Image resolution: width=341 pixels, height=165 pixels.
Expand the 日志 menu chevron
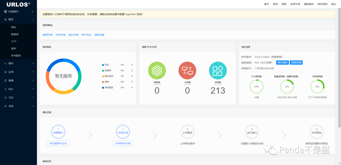coord(33,97)
